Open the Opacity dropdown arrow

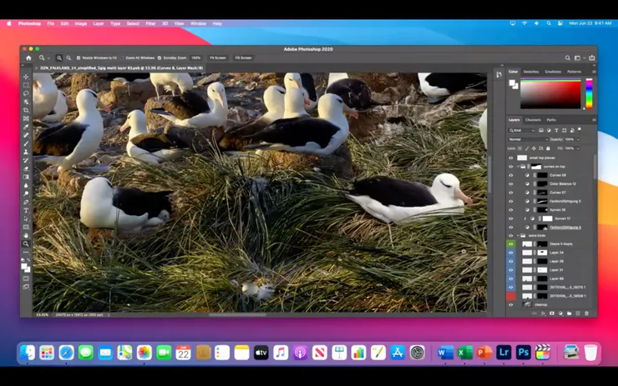(x=578, y=139)
